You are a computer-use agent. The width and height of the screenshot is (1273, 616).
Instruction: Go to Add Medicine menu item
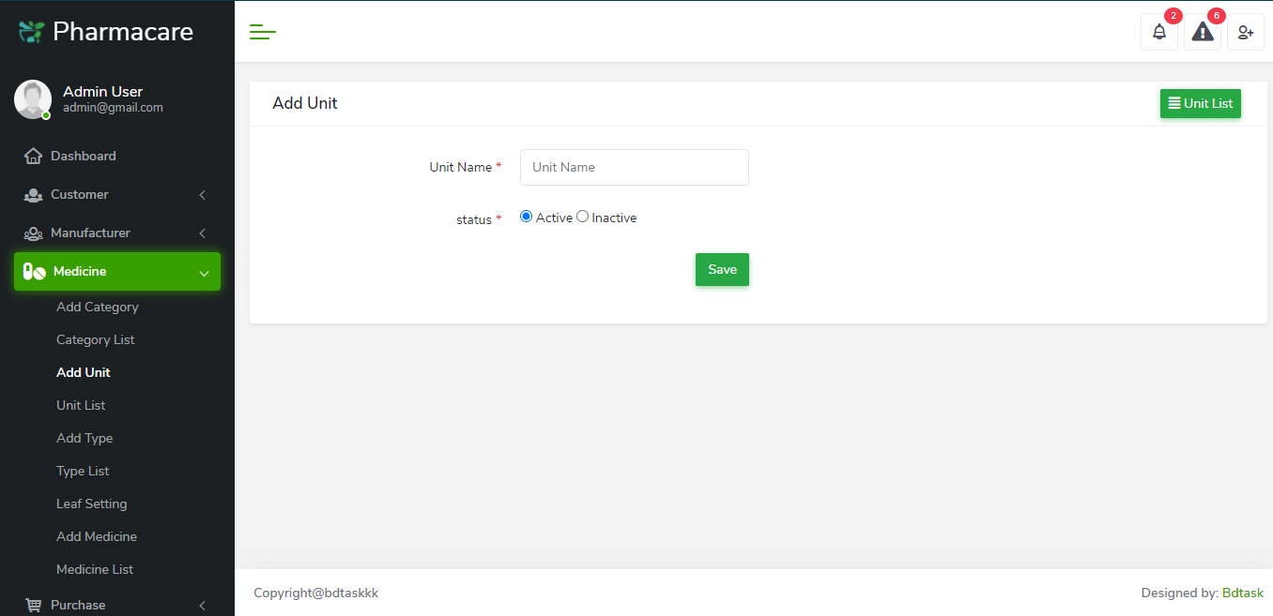coord(97,536)
